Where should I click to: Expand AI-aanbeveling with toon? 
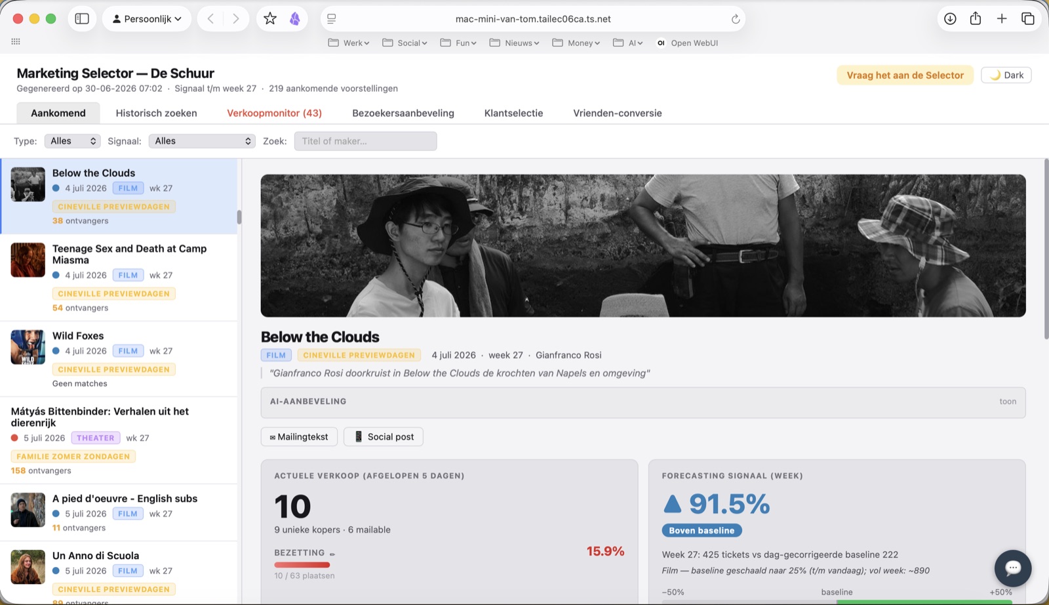(x=1008, y=402)
